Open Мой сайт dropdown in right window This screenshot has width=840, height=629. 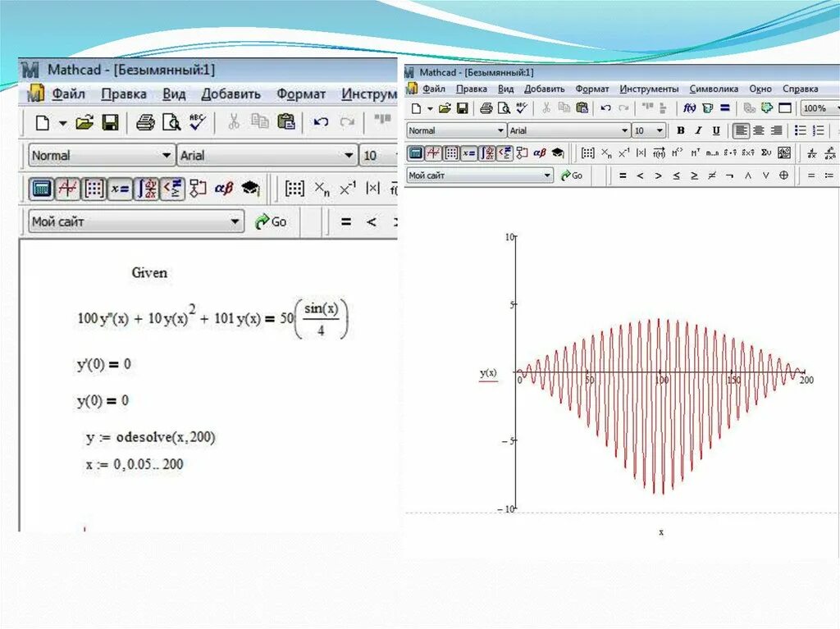click(x=479, y=175)
